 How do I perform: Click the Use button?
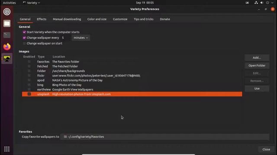pyautogui.click(x=257, y=88)
